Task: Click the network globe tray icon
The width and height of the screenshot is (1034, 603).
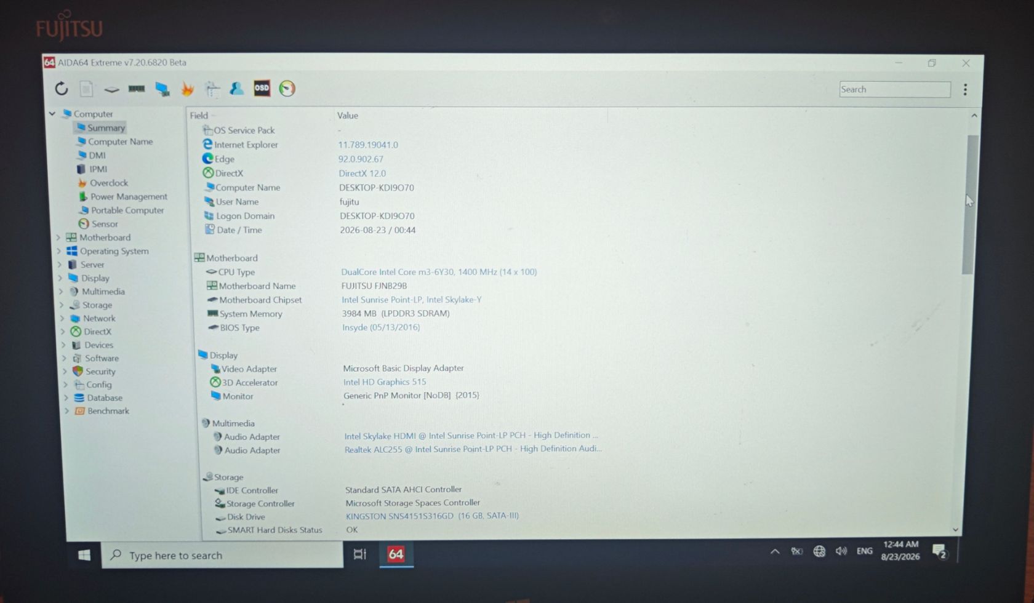Action: tap(819, 551)
